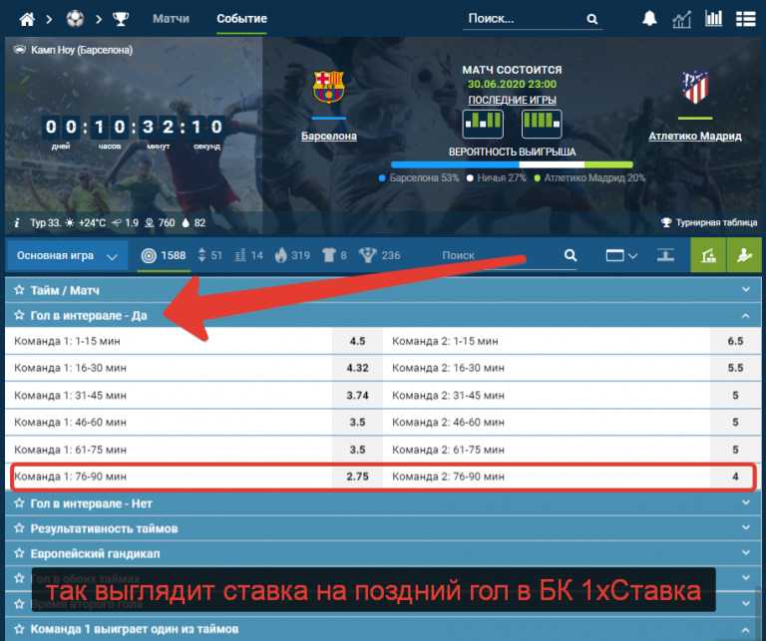
Task: Open second recent games form chart
Action: point(542,124)
